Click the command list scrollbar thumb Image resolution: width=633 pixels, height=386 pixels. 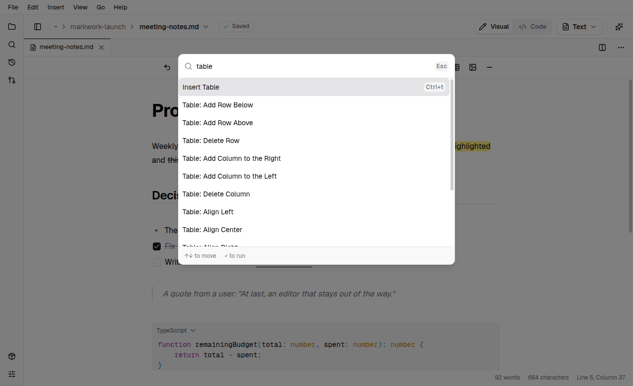(452, 135)
